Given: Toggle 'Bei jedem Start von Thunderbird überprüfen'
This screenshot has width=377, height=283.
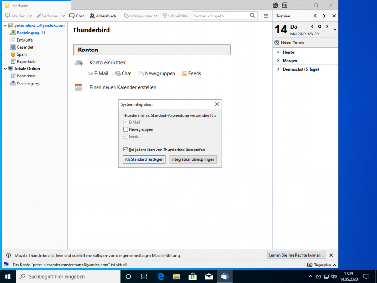Looking at the screenshot, I should pos(125,150).
